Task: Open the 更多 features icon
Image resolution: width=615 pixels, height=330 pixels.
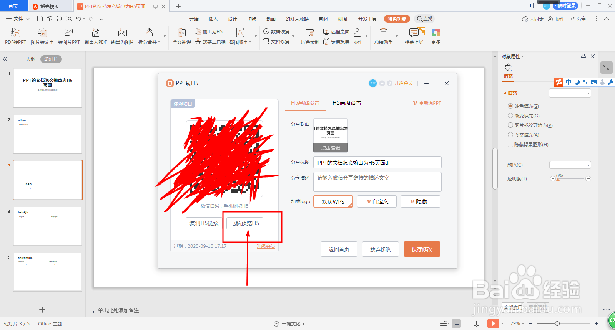Action: pos(436,36)
